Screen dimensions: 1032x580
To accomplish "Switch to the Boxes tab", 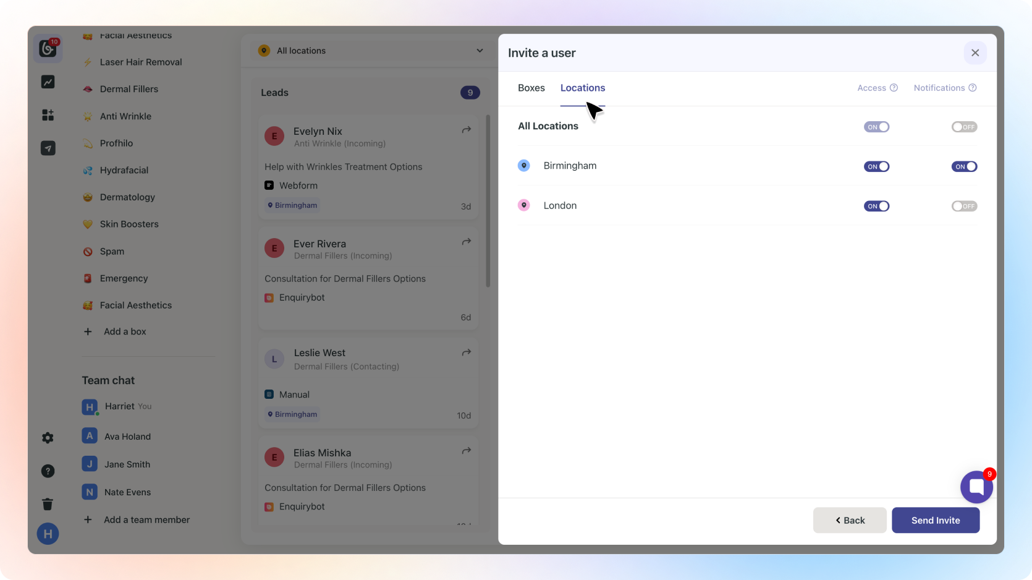I will pos(531,88).
